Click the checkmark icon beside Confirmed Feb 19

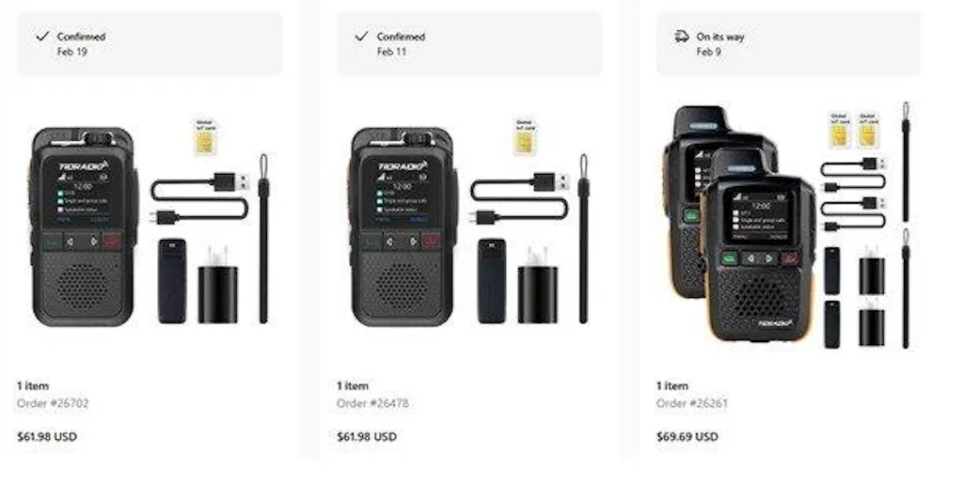click(41, 37)
